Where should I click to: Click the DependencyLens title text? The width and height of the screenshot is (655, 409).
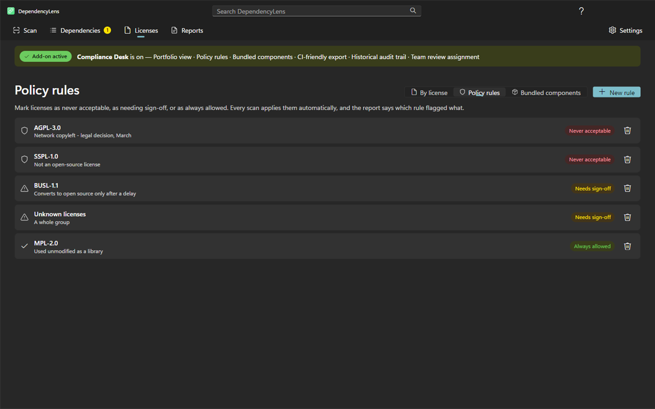[38, 11]
